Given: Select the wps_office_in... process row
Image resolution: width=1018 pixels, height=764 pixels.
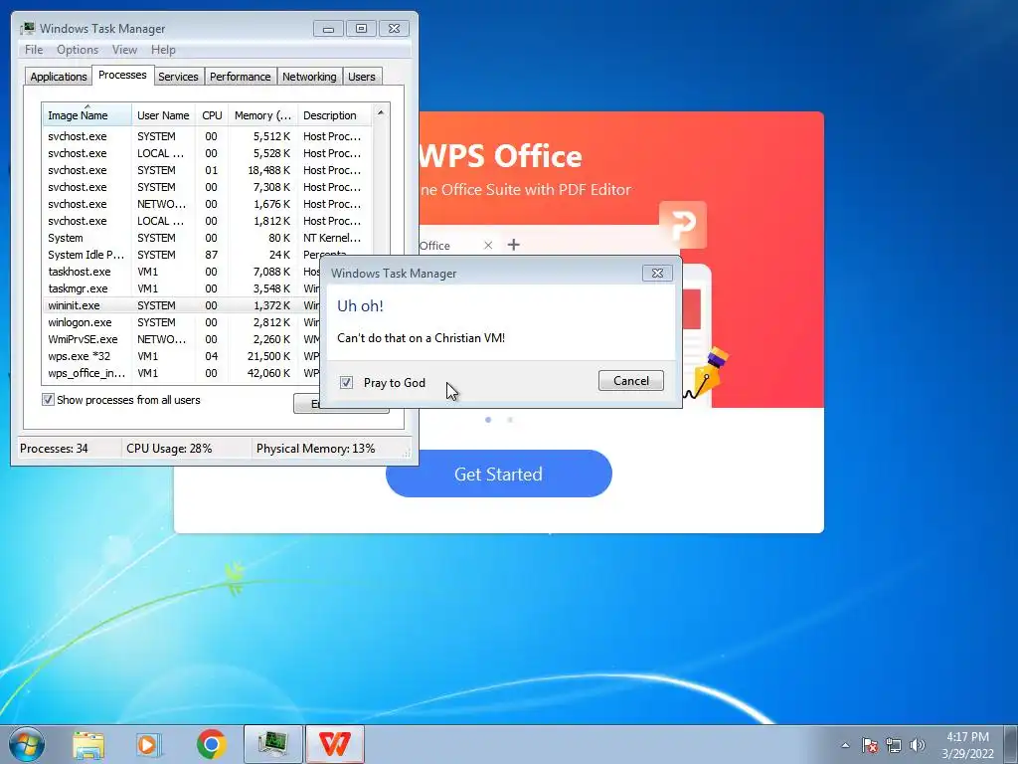Looking at the screenshot, I should click(182, 373).
